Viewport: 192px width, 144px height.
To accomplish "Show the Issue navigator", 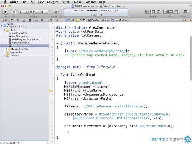I will 24,20.
